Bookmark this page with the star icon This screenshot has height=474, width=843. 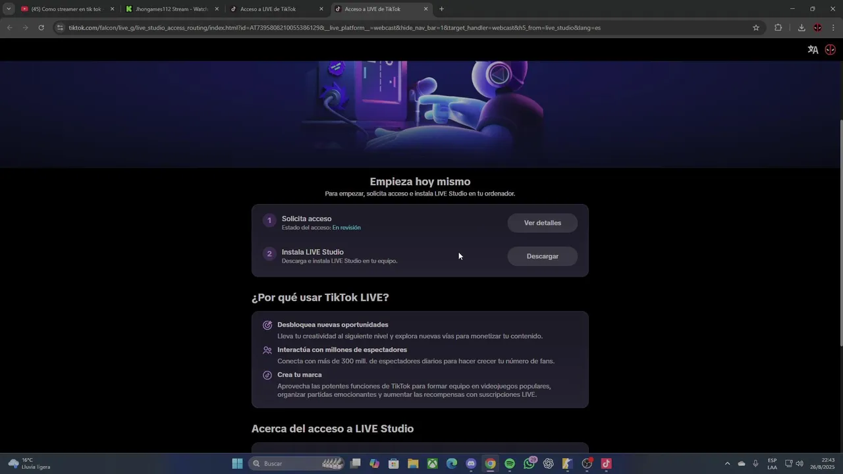(x=756, y=28)
